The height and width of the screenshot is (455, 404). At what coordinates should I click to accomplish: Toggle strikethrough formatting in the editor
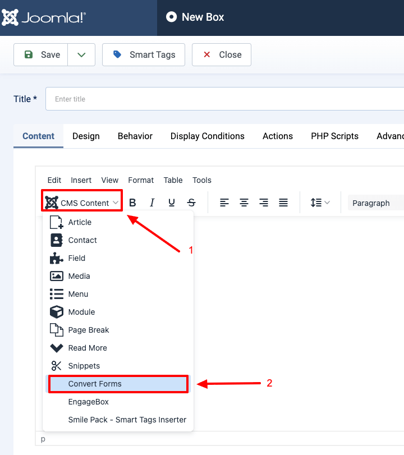tap(191, 203)
